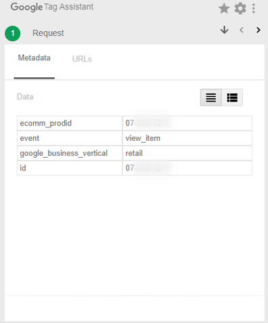Select the id row key cell
This screenshot has height=323, width=268.
pyautogui.click(x=70, y=168)
